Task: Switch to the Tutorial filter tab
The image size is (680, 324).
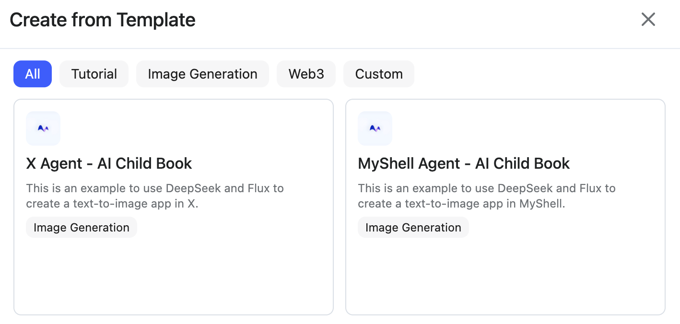Action: pos(94,74)
